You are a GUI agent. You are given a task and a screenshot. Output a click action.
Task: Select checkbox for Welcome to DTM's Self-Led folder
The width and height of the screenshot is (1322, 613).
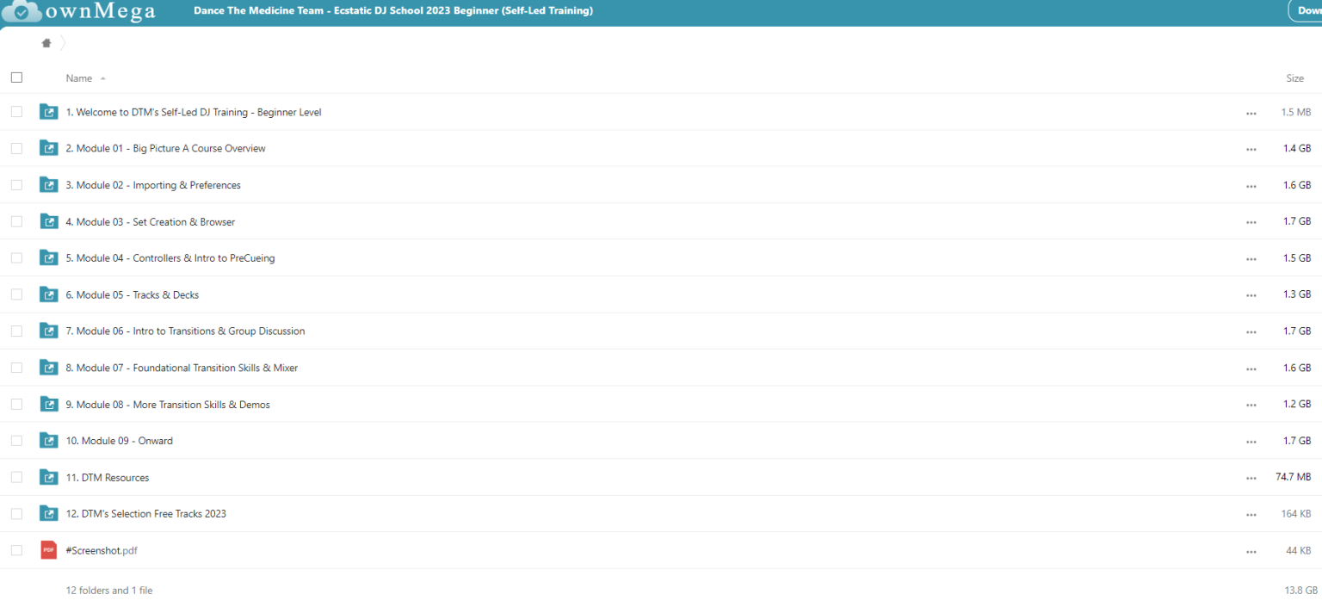point(16,112)
